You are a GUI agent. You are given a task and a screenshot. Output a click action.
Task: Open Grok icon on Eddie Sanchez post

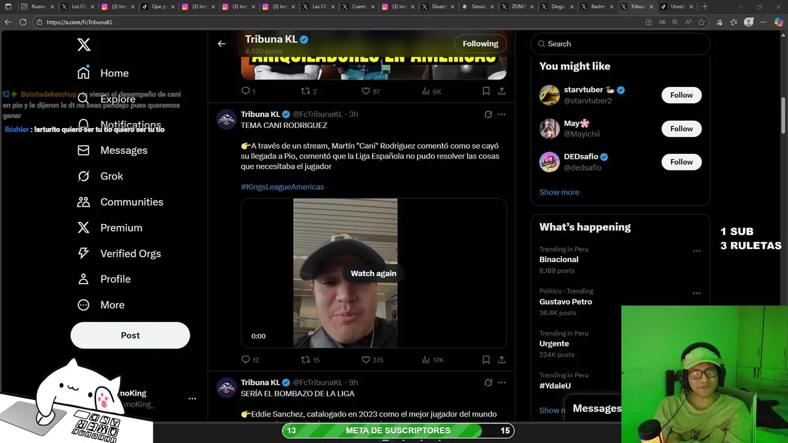pyautogui.click(x=488, y=383)
